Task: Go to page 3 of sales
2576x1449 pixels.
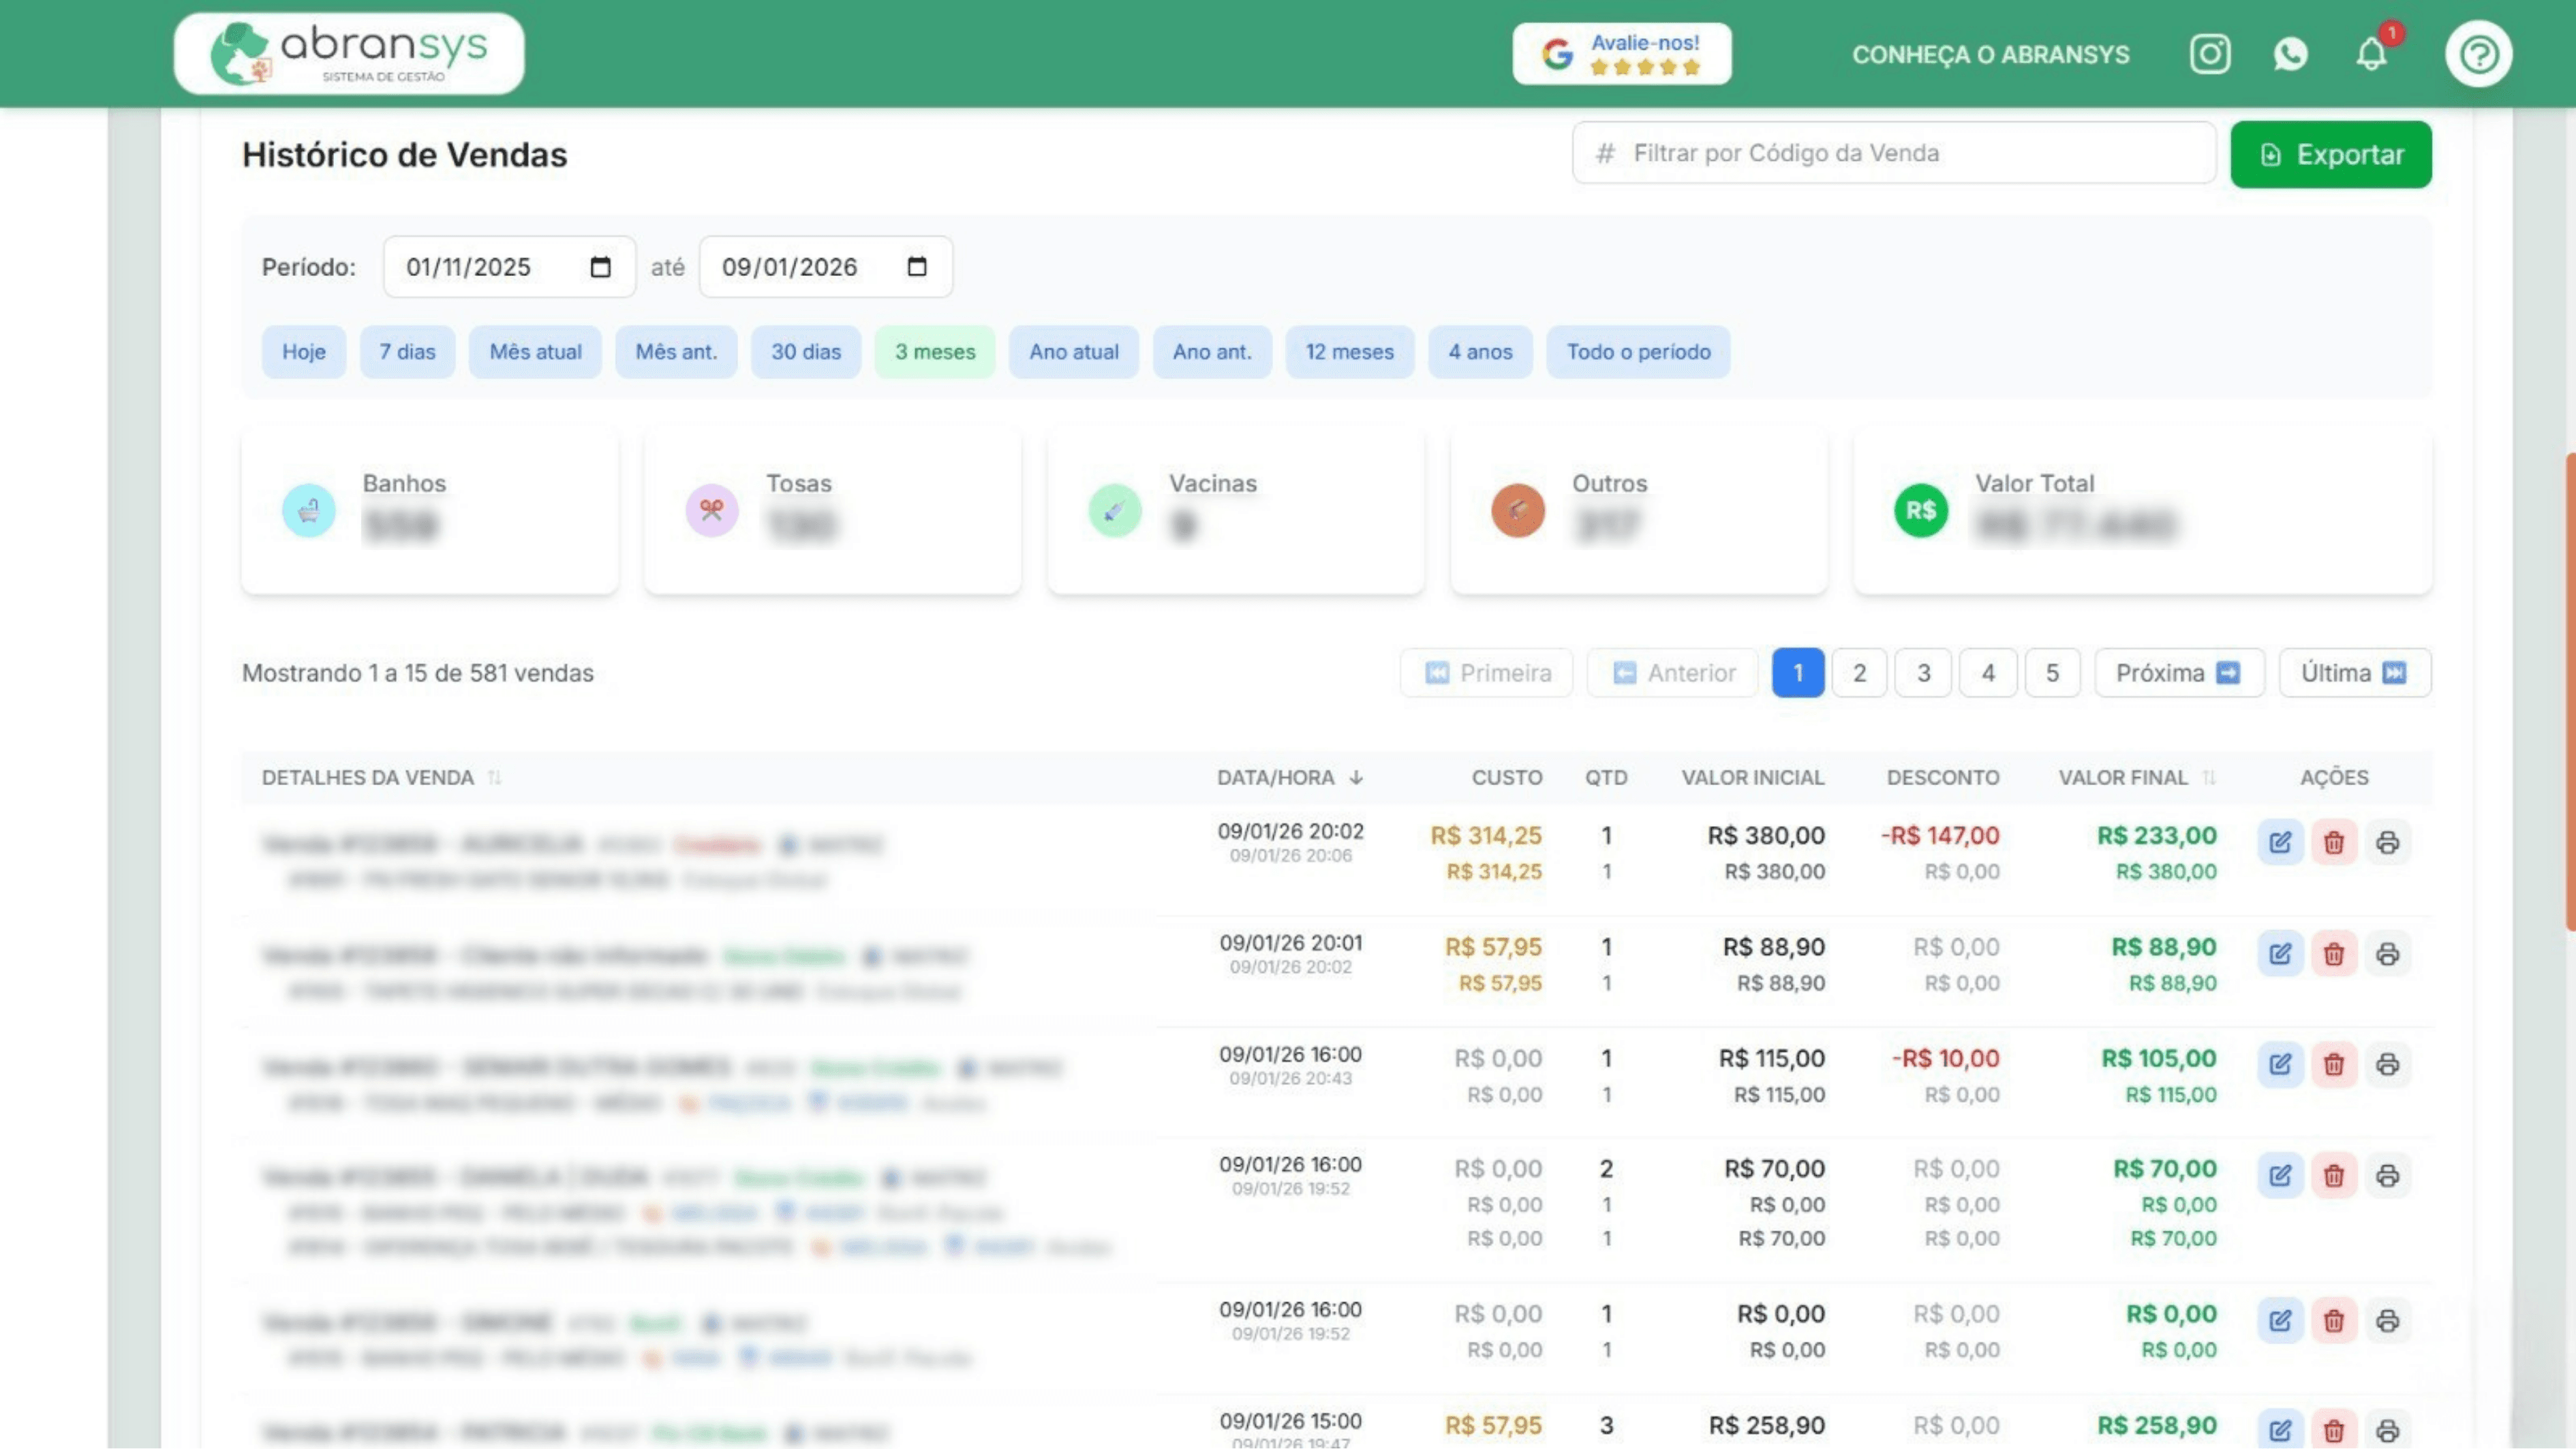Action: click(x=1923, y=673)
